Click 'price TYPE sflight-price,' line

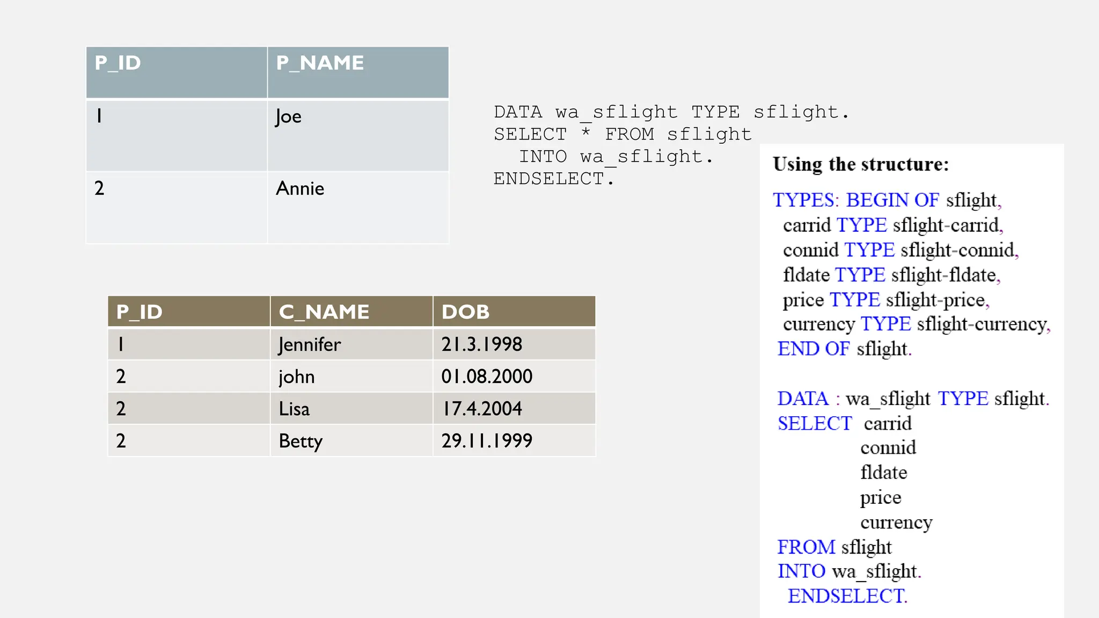886,299
